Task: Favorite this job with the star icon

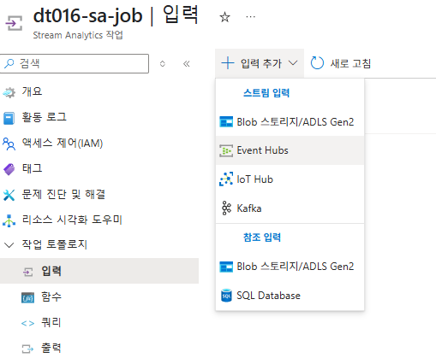Action: (224, 17)
